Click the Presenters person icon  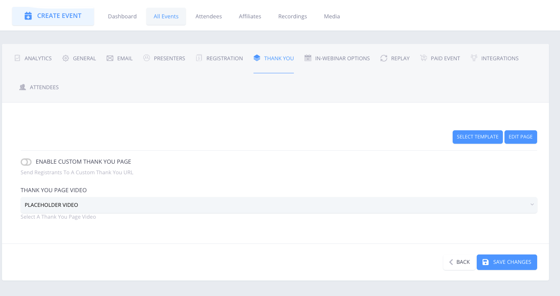click(x=147, y=58)
